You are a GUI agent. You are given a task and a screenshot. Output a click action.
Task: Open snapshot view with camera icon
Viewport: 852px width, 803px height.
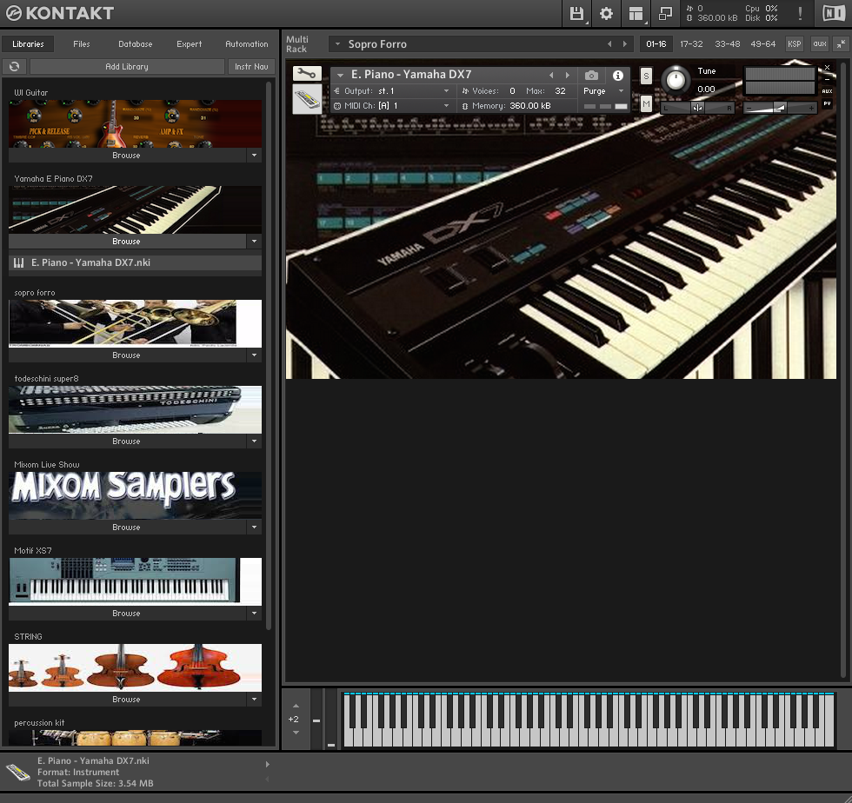[x=591, y=75]
